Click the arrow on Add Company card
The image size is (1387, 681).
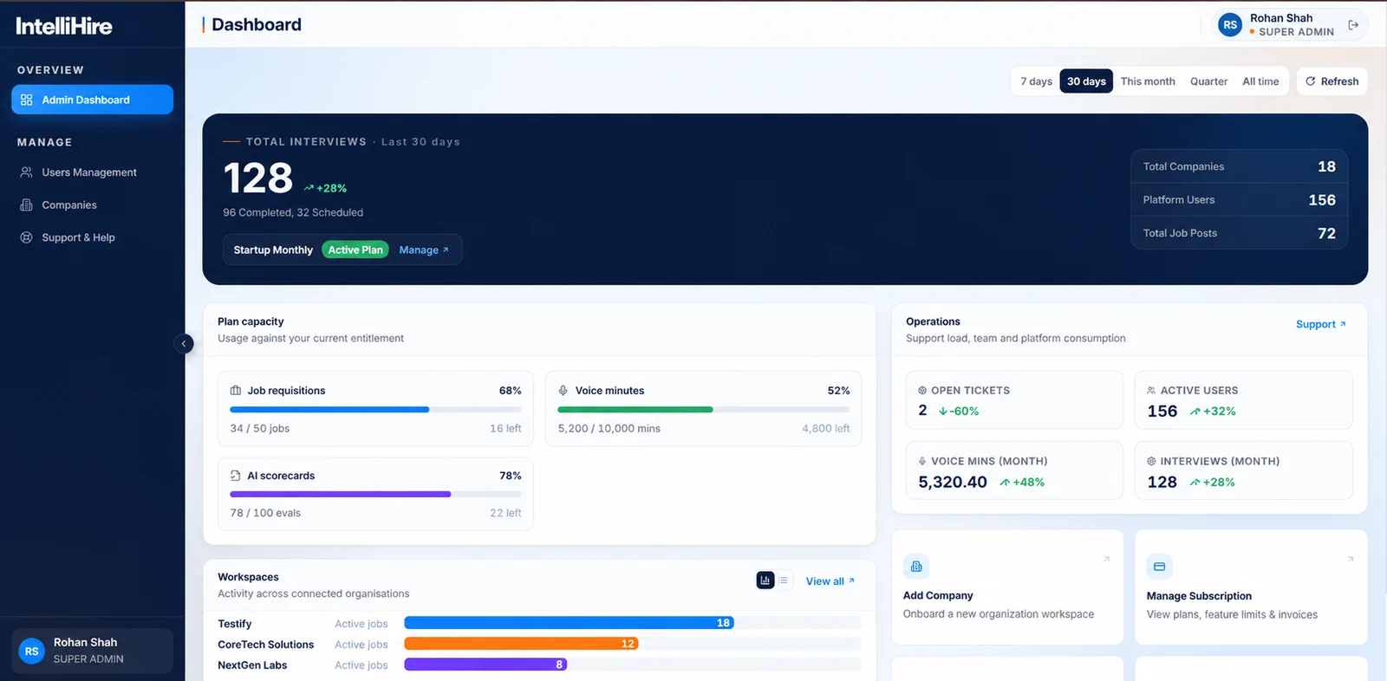point(1106,559)
